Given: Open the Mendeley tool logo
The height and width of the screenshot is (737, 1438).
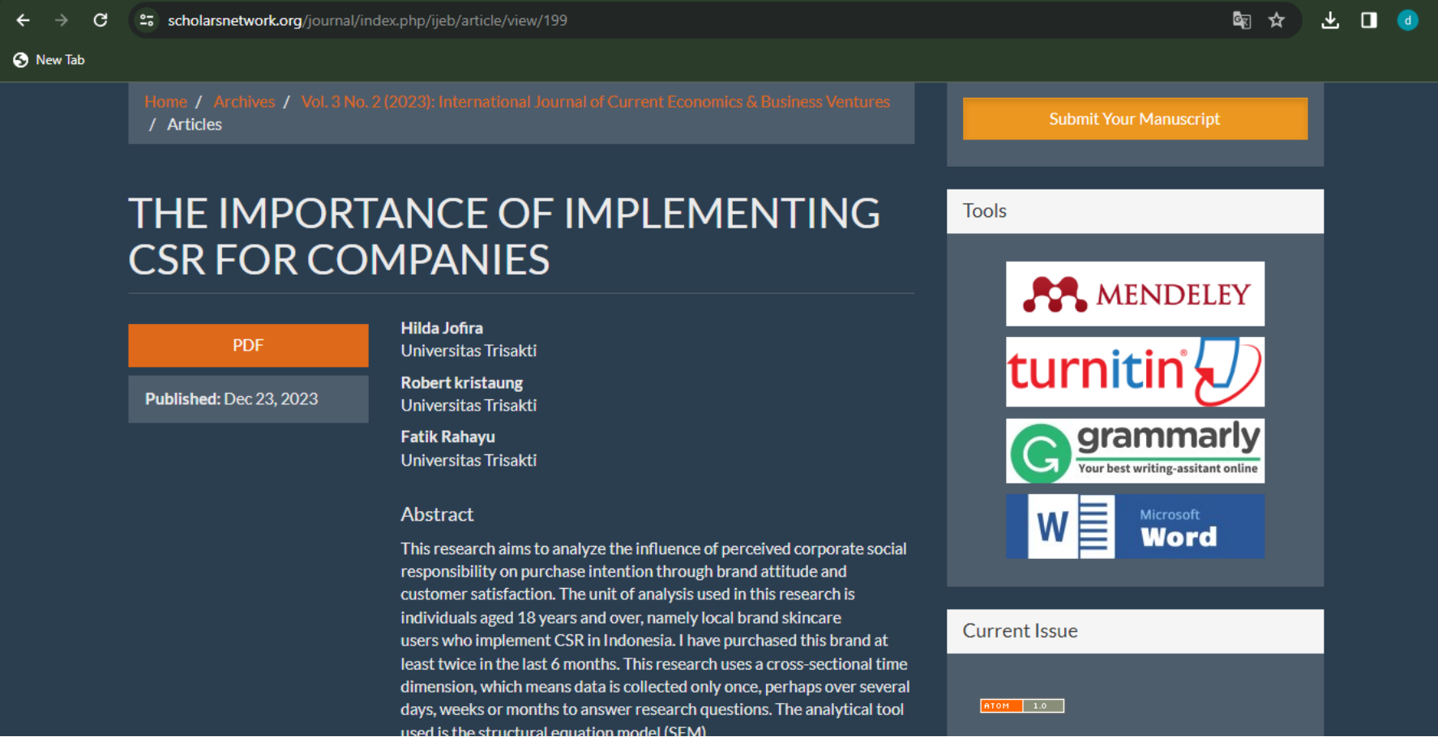Looking at the screenshot, I should (x=1134, y=294).
